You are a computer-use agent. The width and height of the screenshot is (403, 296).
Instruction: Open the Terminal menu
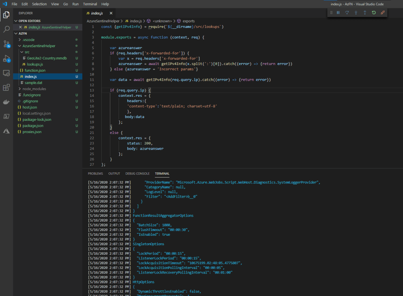[x=90, y=4]
